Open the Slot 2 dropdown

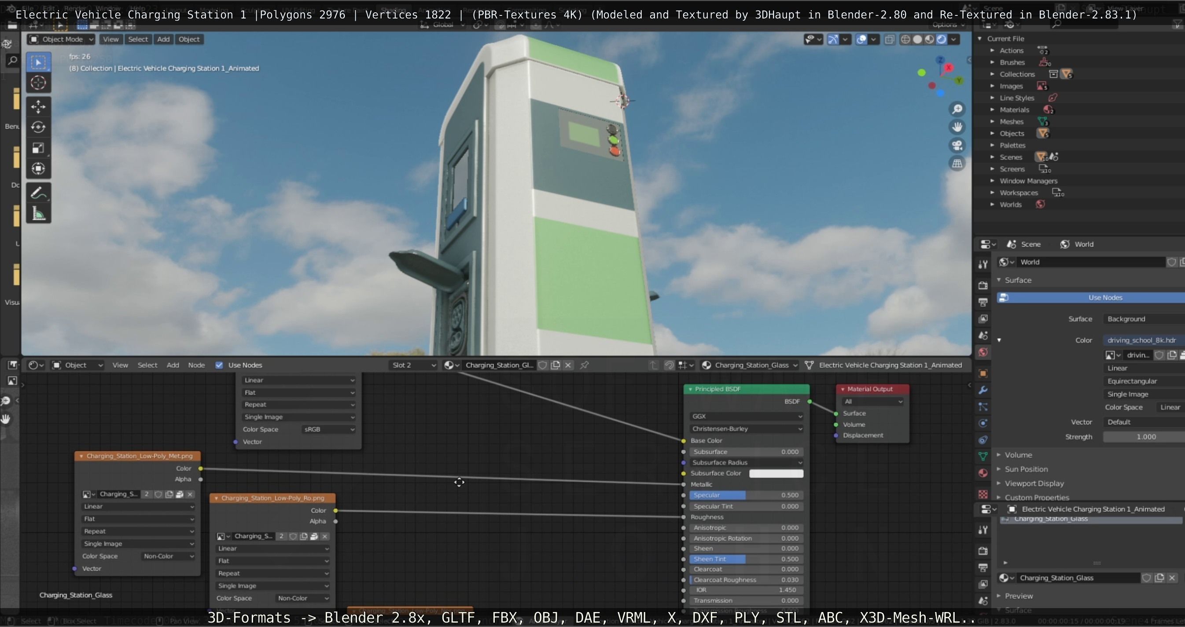[413, 365]
